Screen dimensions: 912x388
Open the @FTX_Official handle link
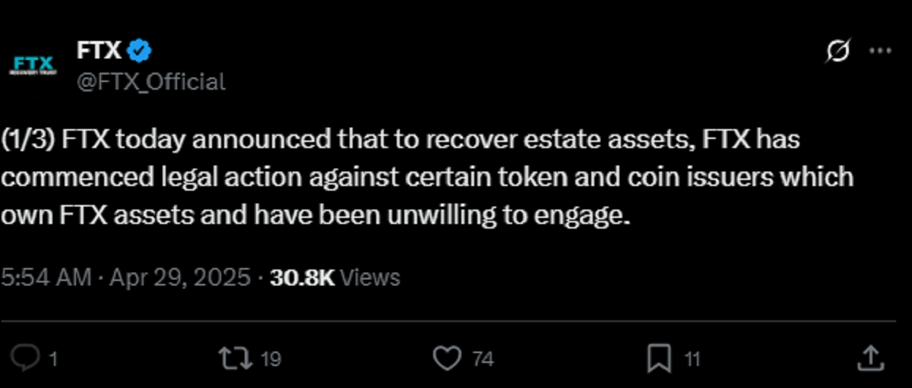[x=151, y=80]
